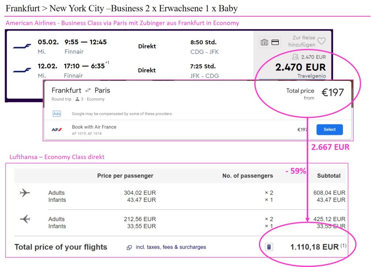Click the credit card payment icon
The width and height of the screenshot is (371, 267).
(275, 42)
